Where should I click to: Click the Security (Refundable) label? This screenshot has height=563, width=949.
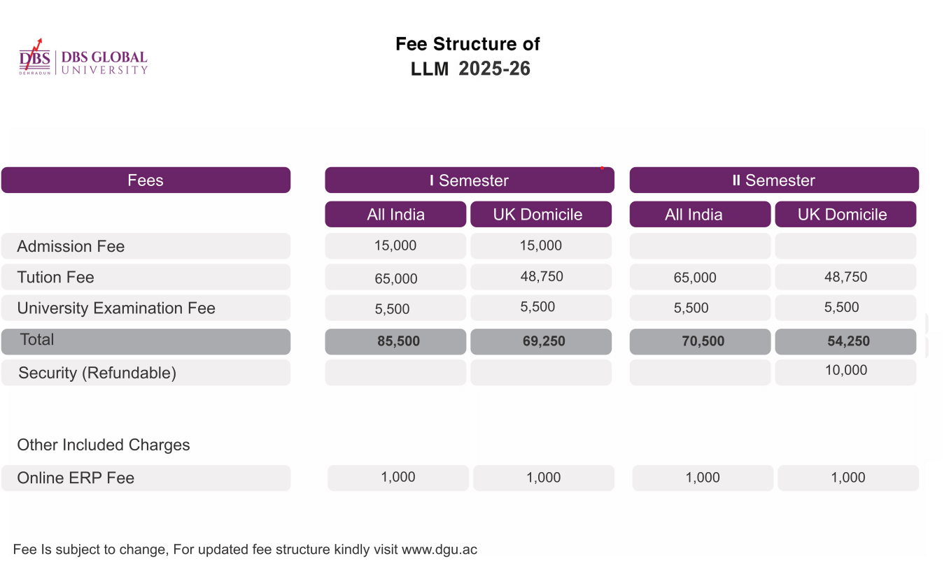(97, 373)
